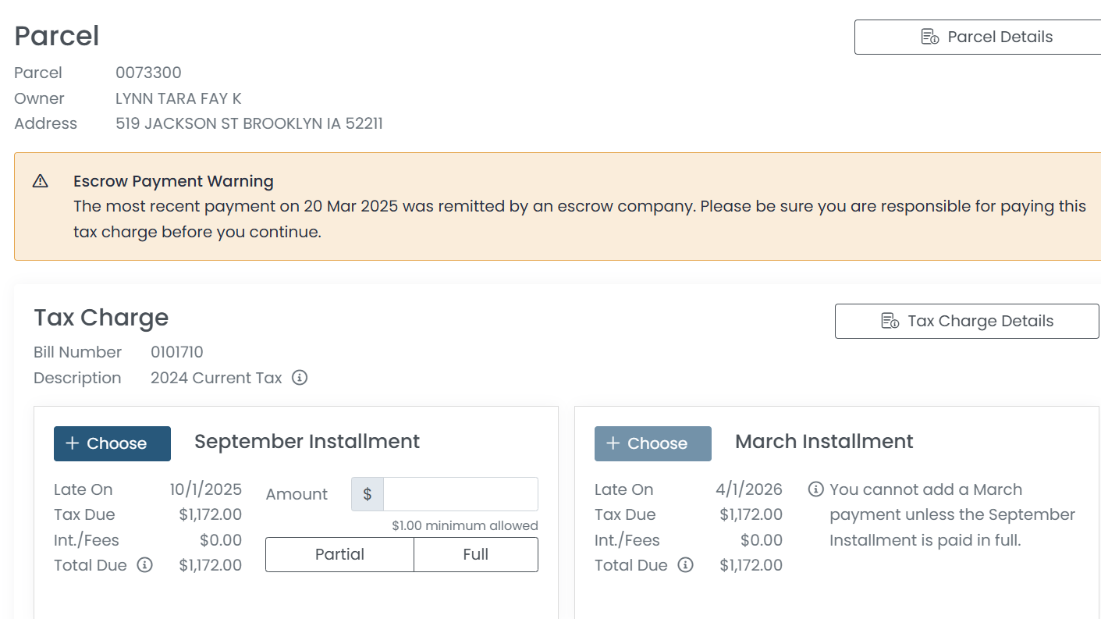The width and height of the screenshot is (1101, 619).
Task: Open Tax Charge Details
Action: (x=967, y=321)
